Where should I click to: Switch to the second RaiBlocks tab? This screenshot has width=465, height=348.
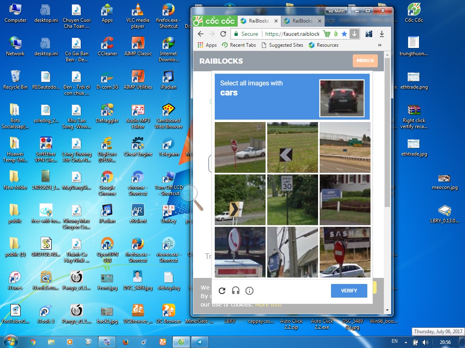(x=302, y=21)
